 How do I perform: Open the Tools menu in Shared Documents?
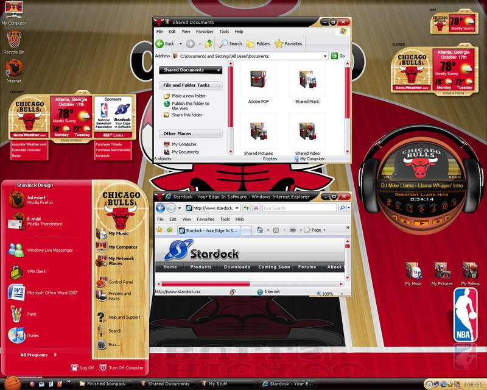click(x=224, y=31)
